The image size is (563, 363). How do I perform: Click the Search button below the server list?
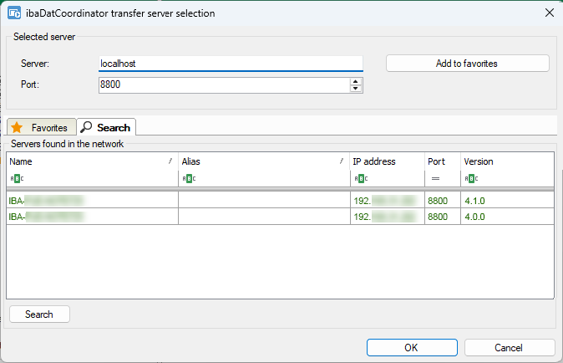[39, 314]
